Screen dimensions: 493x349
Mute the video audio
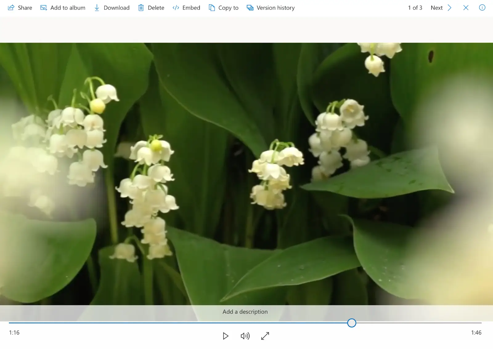245,336
